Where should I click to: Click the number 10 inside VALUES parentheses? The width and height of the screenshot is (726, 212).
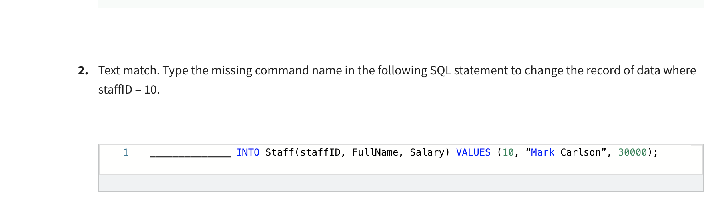(508, 152)
